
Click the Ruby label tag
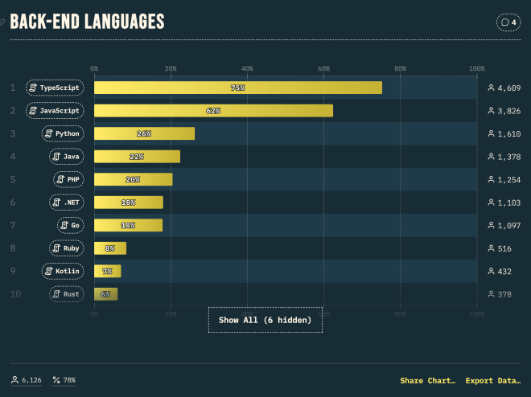coord(67,248)
